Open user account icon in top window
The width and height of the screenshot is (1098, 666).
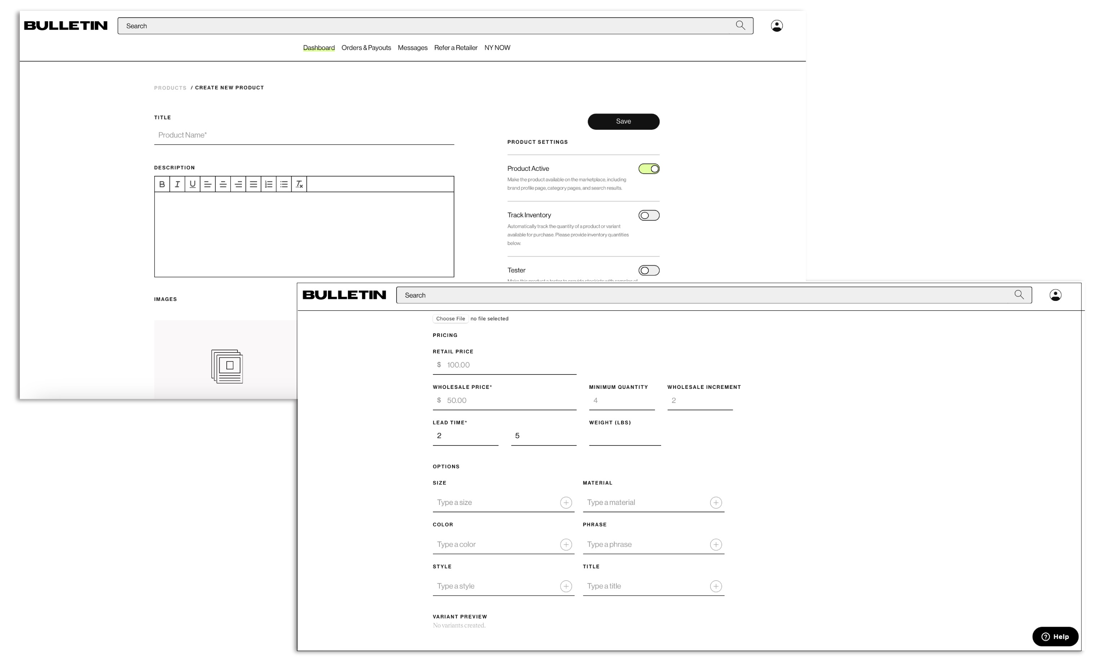[777, 26]
